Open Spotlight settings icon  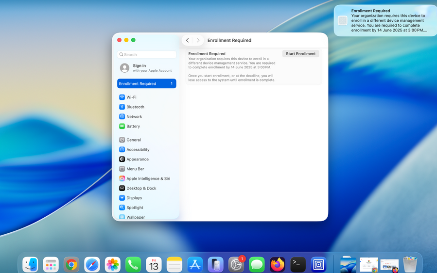pos(122,208)
